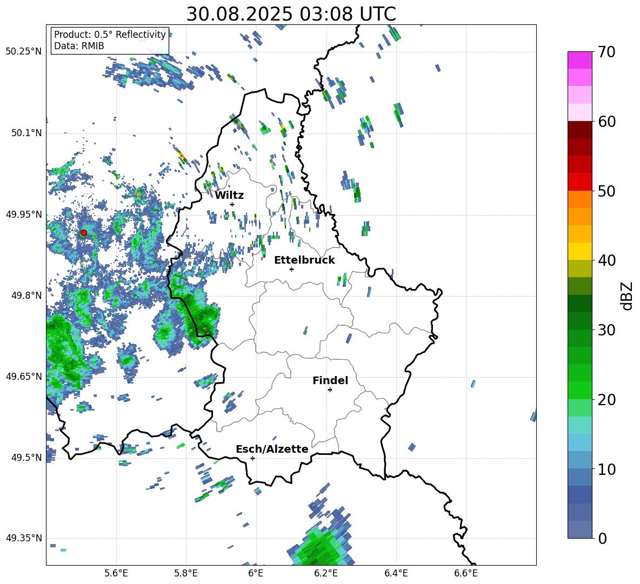This screenshot has height=584, width=640.
Task: Click the Findel station cross marker
Action: [330, 390]
